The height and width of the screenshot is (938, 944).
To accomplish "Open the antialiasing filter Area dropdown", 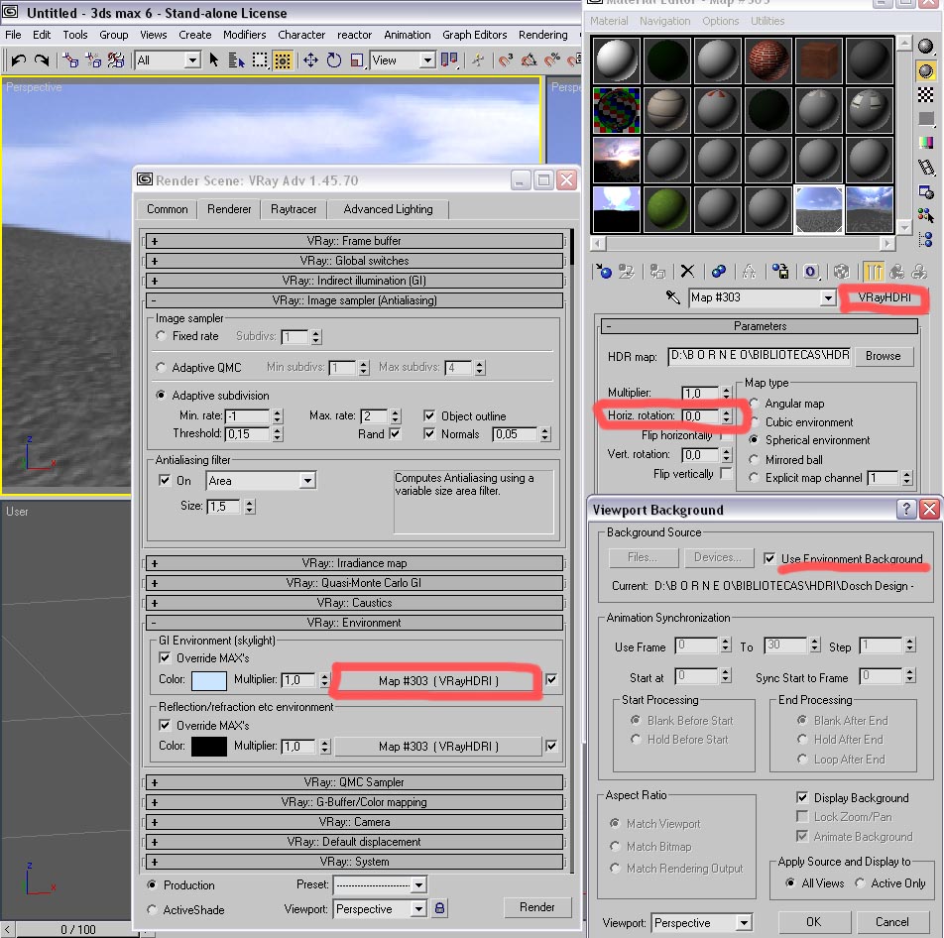I will point(307,481).
